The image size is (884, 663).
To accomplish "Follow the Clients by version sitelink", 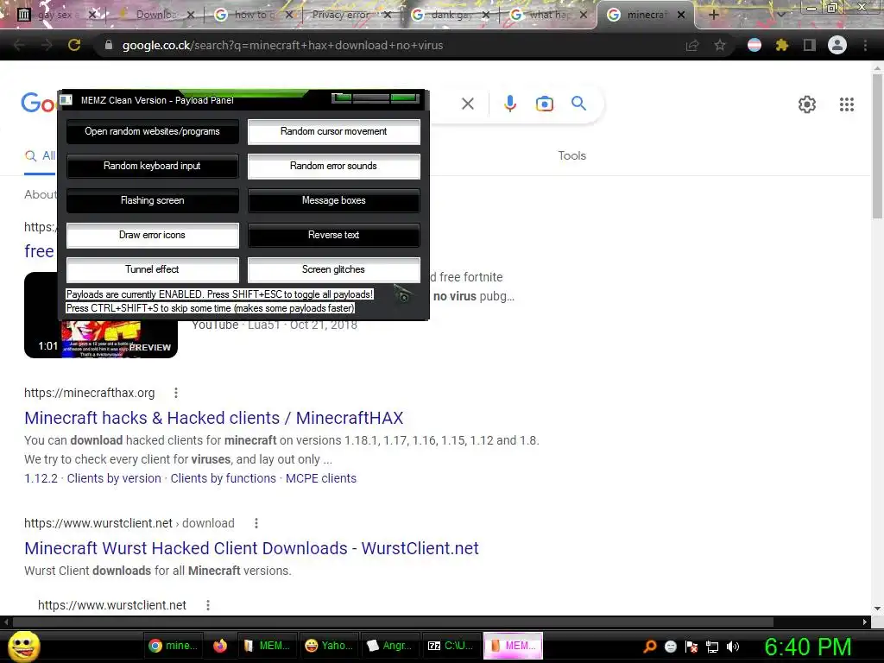I will [x=114, y=478].
